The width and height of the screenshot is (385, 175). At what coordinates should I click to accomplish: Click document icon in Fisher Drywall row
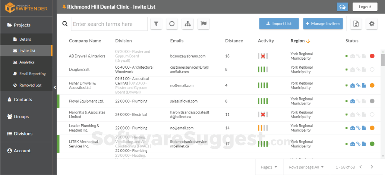364,85
